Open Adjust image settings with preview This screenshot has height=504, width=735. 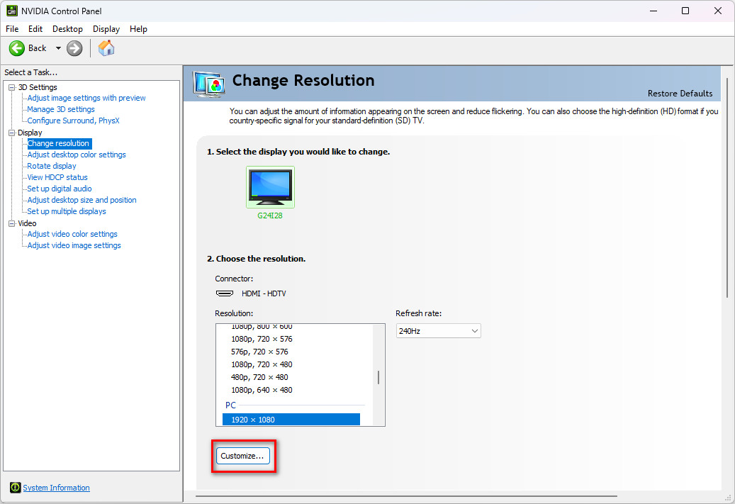click(x=86, y=98)
